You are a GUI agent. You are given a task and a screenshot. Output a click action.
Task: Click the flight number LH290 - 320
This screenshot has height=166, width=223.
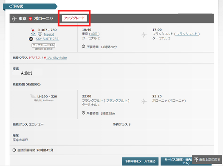[47, 97]
